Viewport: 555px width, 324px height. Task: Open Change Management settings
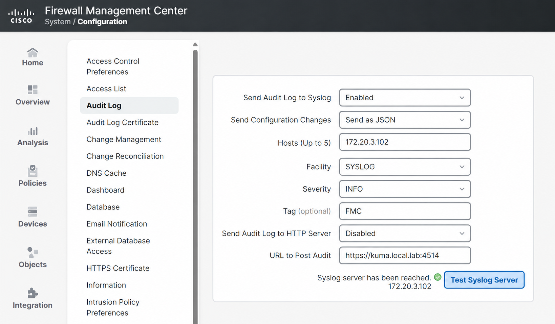(124, 140)
